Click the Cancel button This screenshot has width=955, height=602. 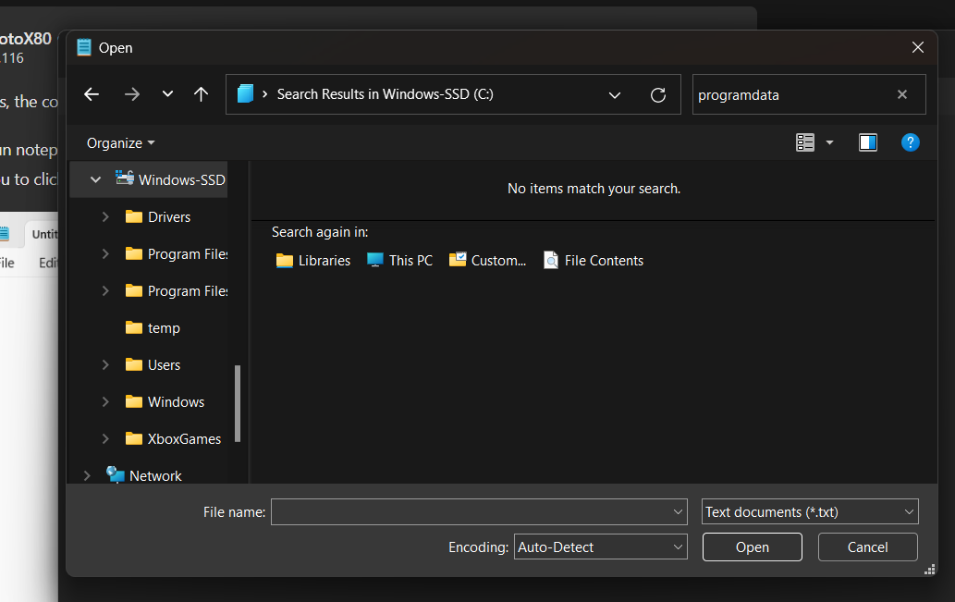(x=867, y=547)
